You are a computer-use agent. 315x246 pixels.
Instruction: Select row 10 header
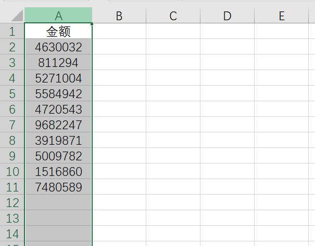[x=12, y=171]
